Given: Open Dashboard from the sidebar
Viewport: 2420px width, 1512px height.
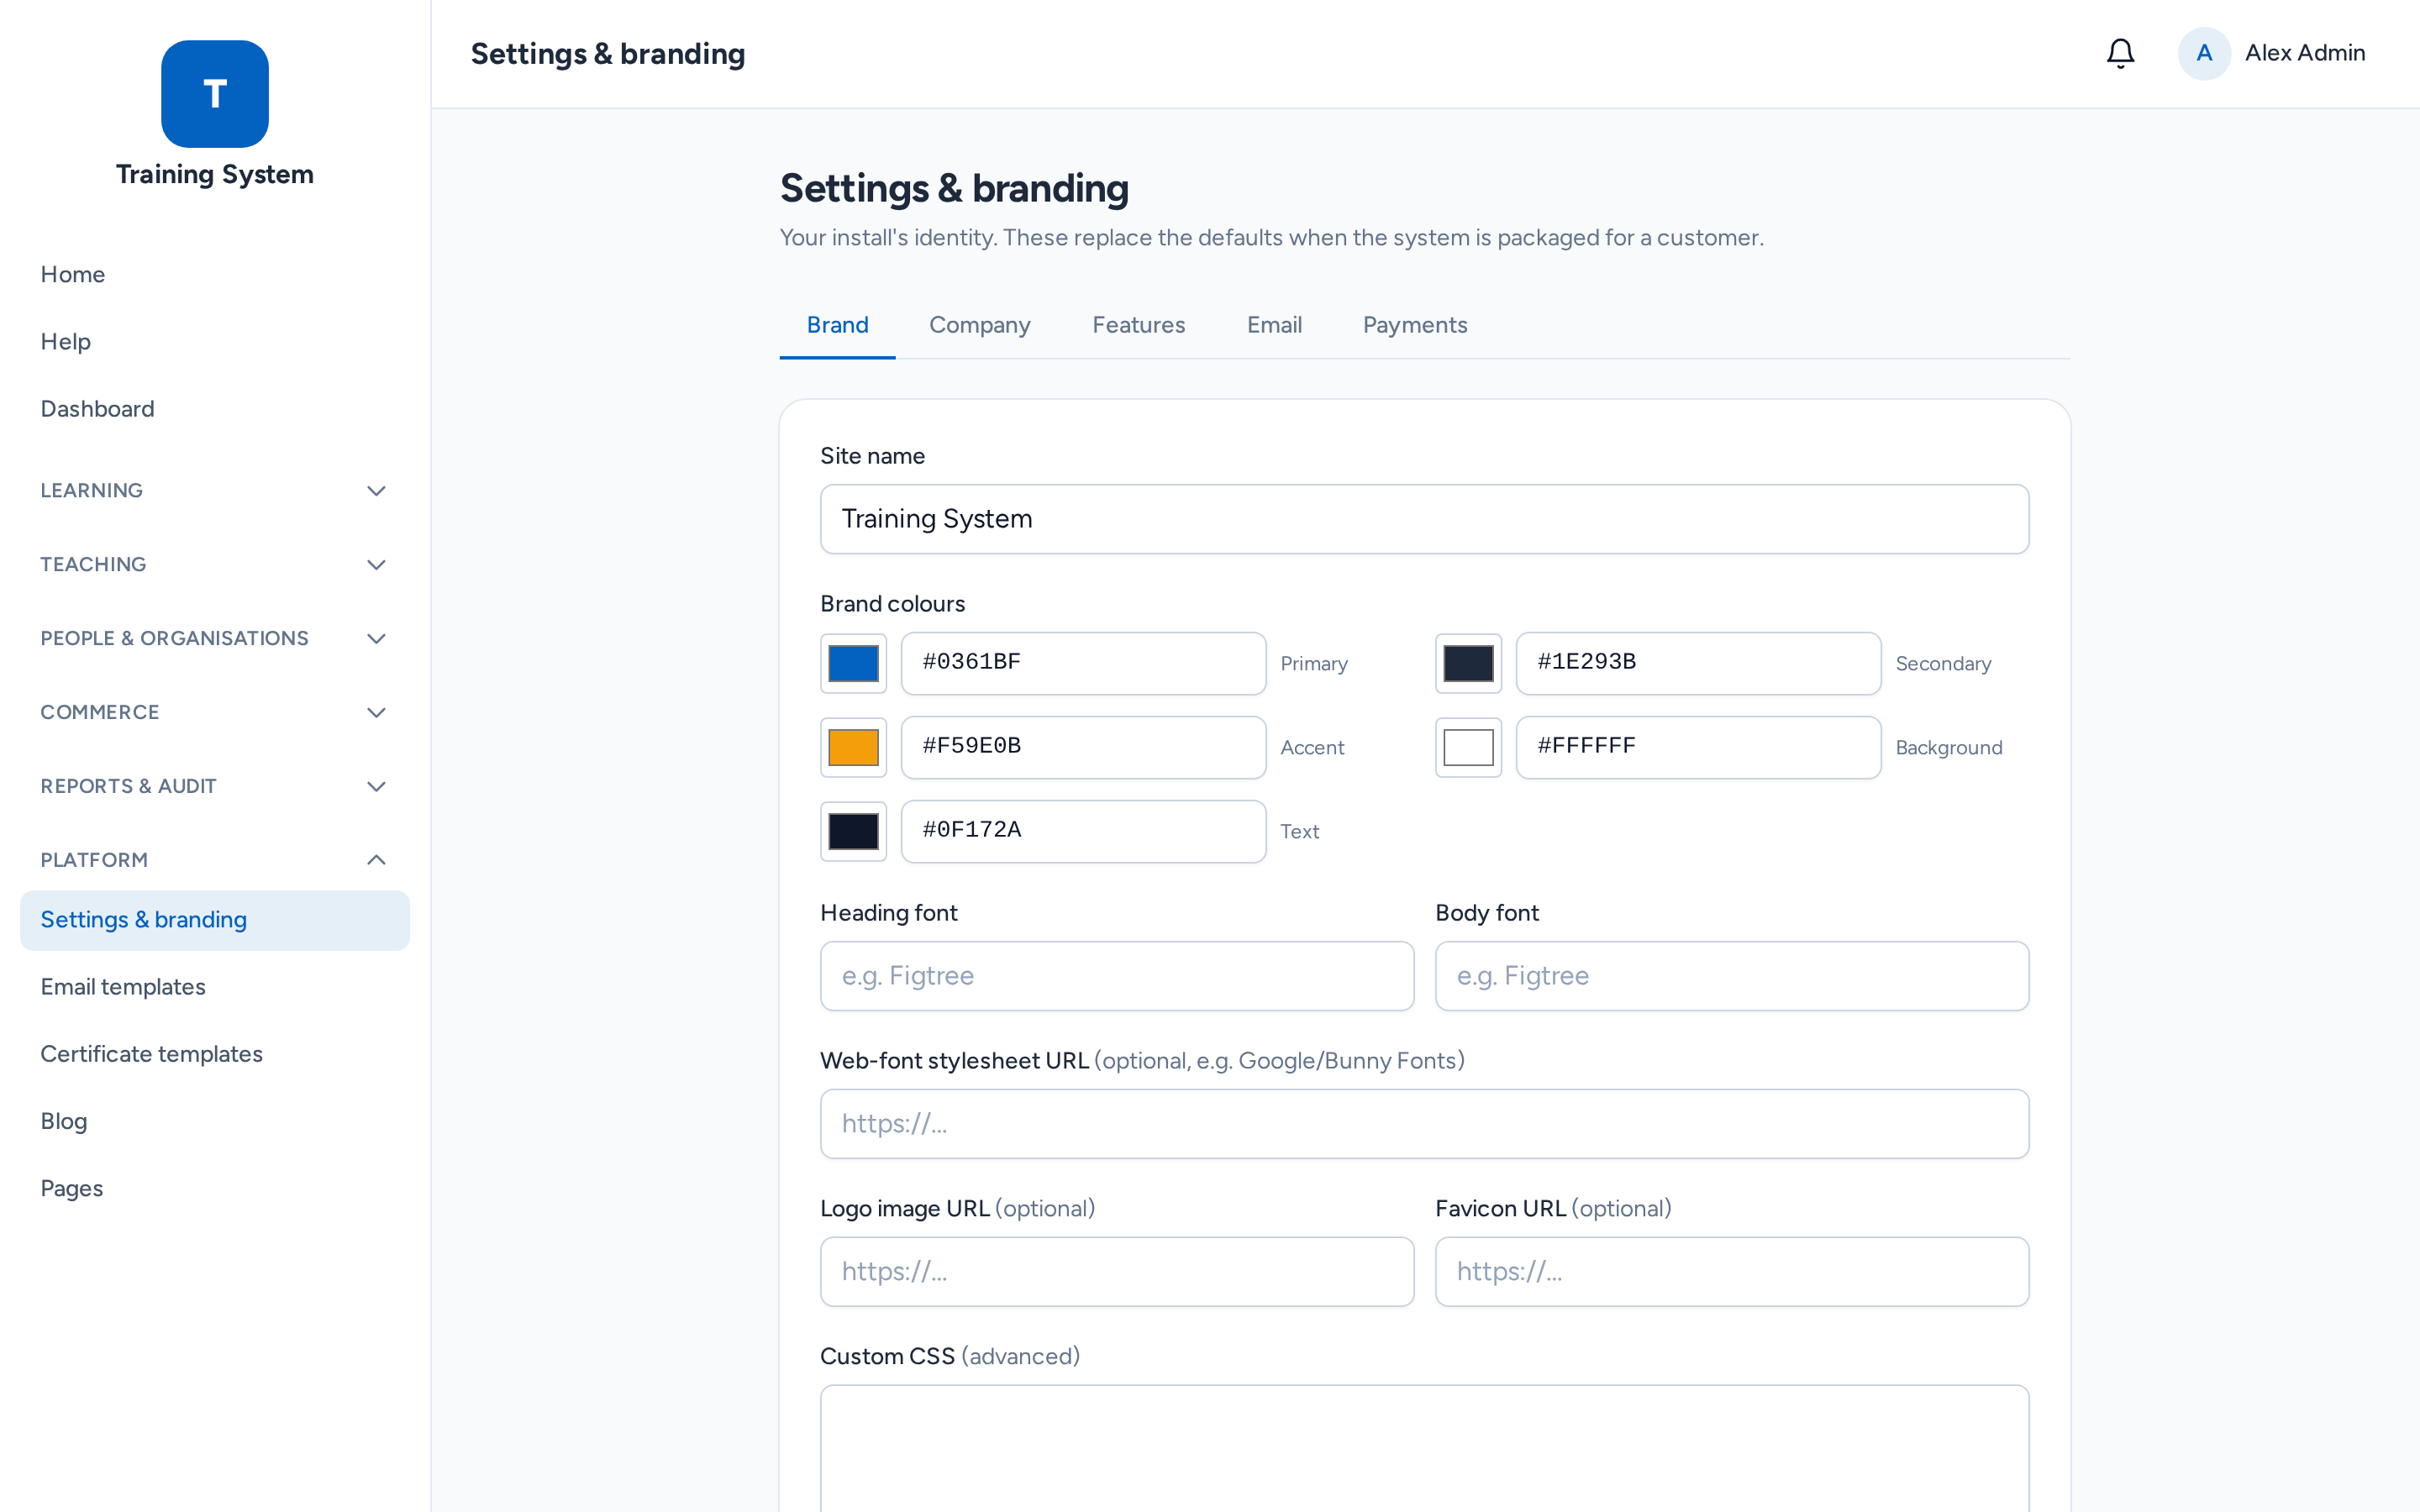Looking at the screenshot, I should pos(215,409).
